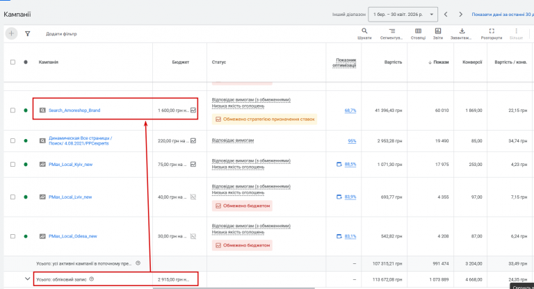Click the status dot column header
Image resolution: width=534 pixels, height=289 pixels.
pyautogui.click(x=26, y=62)
